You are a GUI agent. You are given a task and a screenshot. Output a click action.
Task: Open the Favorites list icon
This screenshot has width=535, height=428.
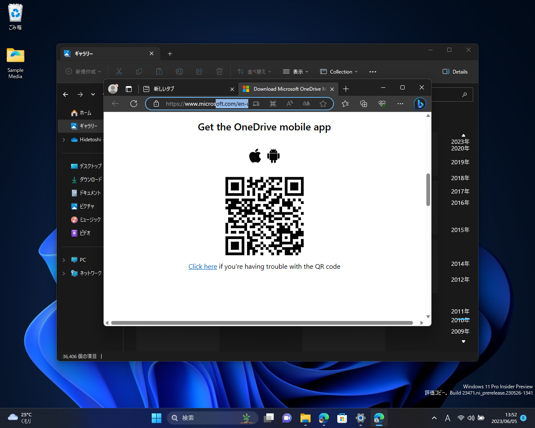click(x=345, y=104)
